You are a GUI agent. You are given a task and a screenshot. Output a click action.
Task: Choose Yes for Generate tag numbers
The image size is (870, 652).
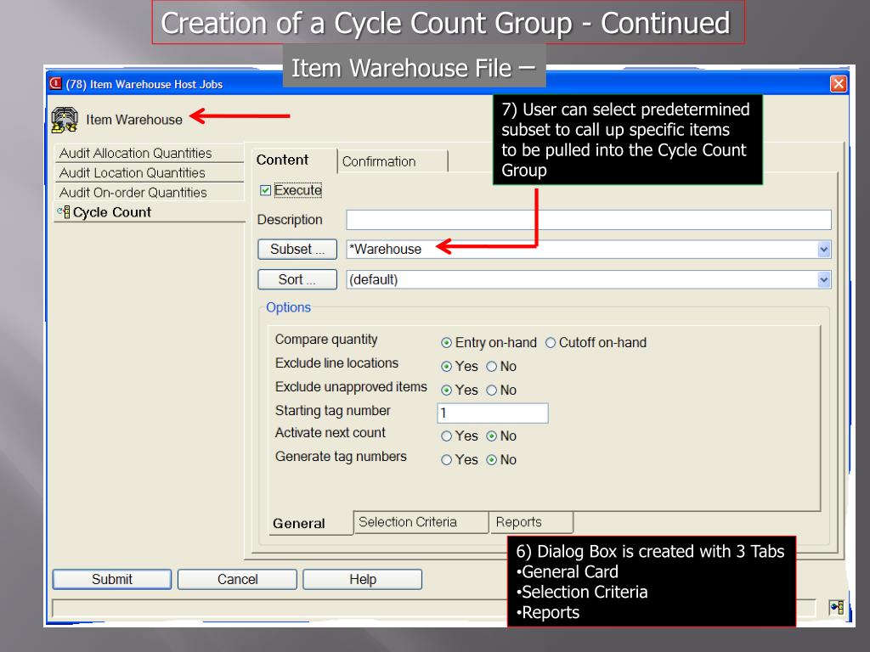[x=446, y=460]
